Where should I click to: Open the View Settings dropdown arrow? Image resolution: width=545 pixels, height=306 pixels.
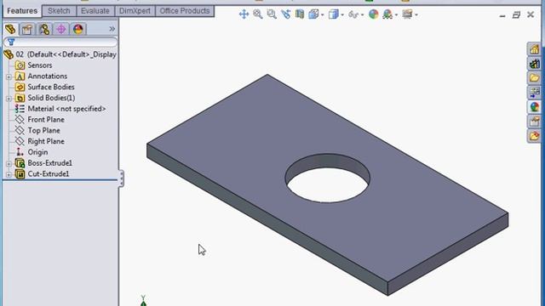[416, 15]
